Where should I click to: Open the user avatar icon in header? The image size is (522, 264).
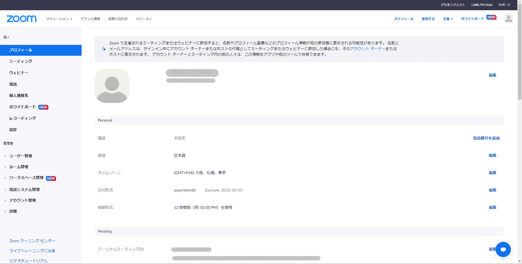pyautogui.click(x=509, y=18)
